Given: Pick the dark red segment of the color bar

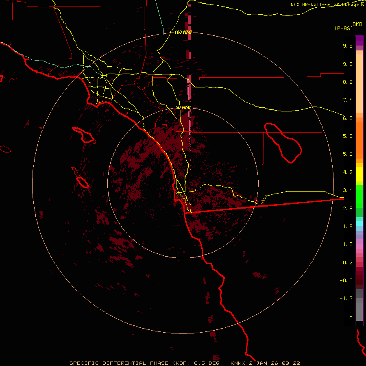Looking at the screenshot, I should (x=359, y=278).
